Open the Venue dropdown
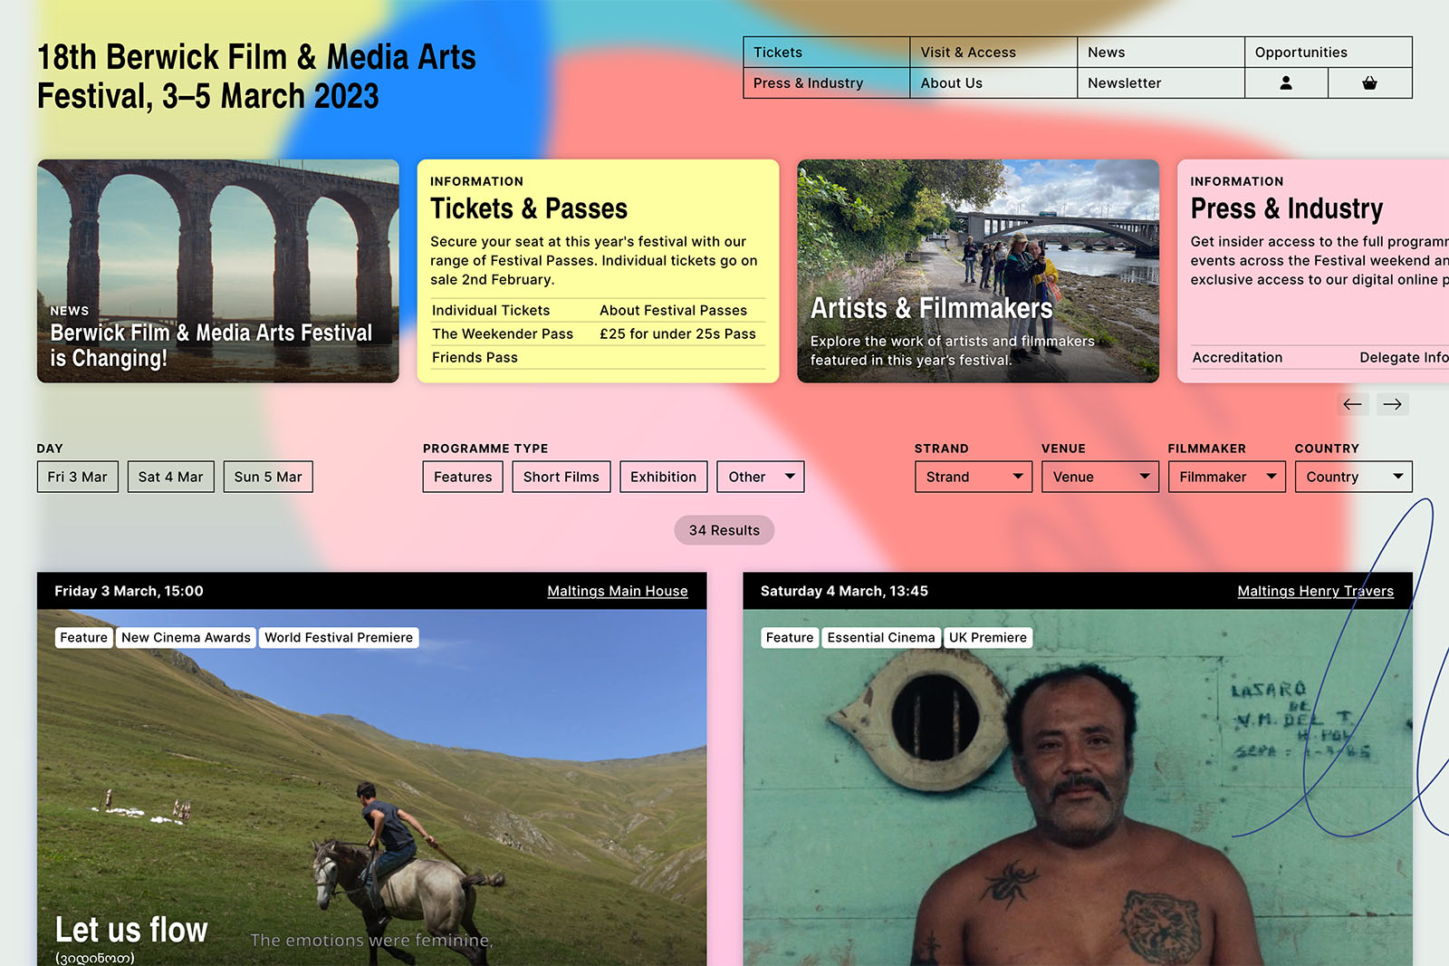Screen dimensions: 1449x966 coord(1100,477)
